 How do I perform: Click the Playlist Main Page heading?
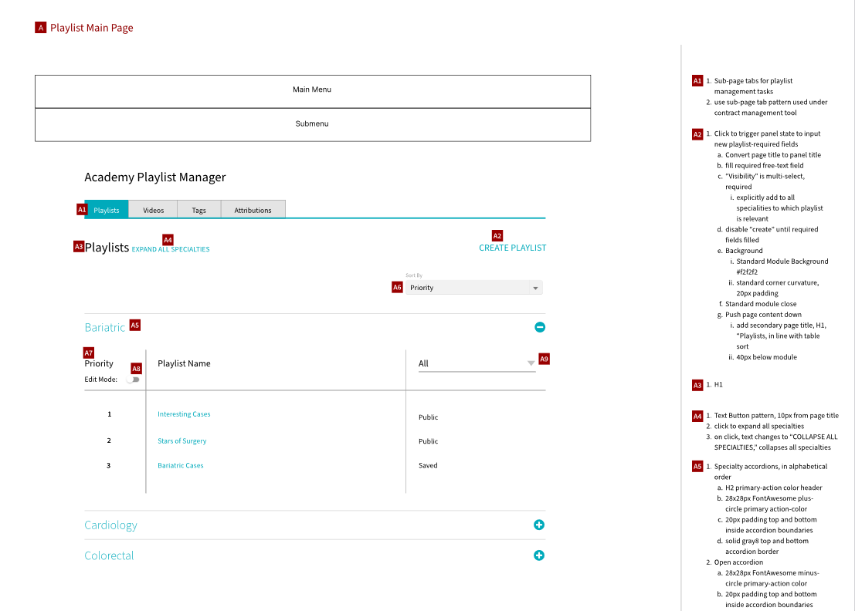92,28
